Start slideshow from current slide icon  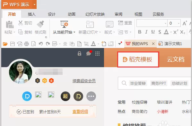[x=64, y=24]
